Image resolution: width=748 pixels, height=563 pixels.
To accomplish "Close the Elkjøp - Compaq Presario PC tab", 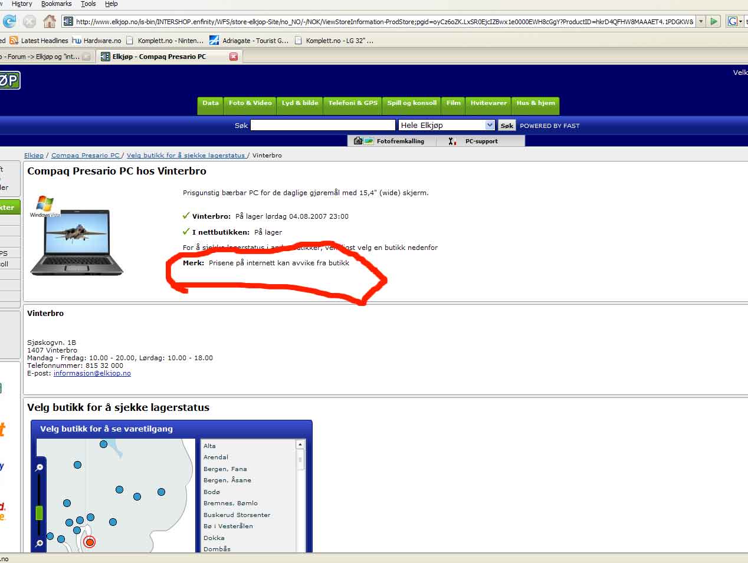I will 234,57.
